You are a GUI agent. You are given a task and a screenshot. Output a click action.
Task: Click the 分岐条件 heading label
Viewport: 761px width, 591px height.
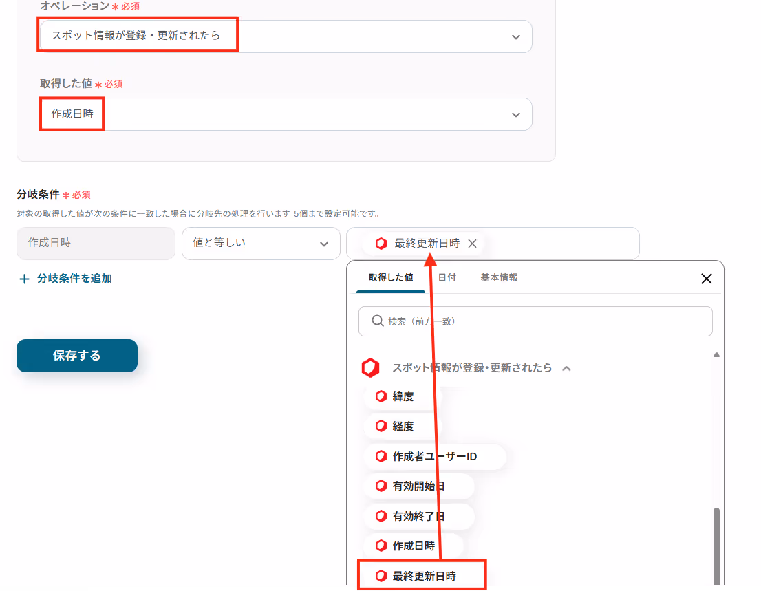[x=38, y=195]
